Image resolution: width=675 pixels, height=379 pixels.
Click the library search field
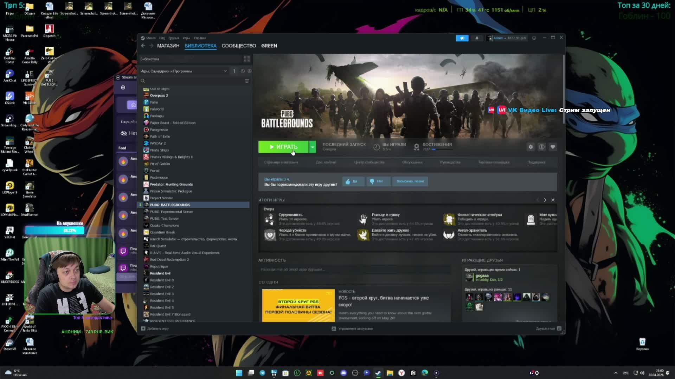click(193, 81)
